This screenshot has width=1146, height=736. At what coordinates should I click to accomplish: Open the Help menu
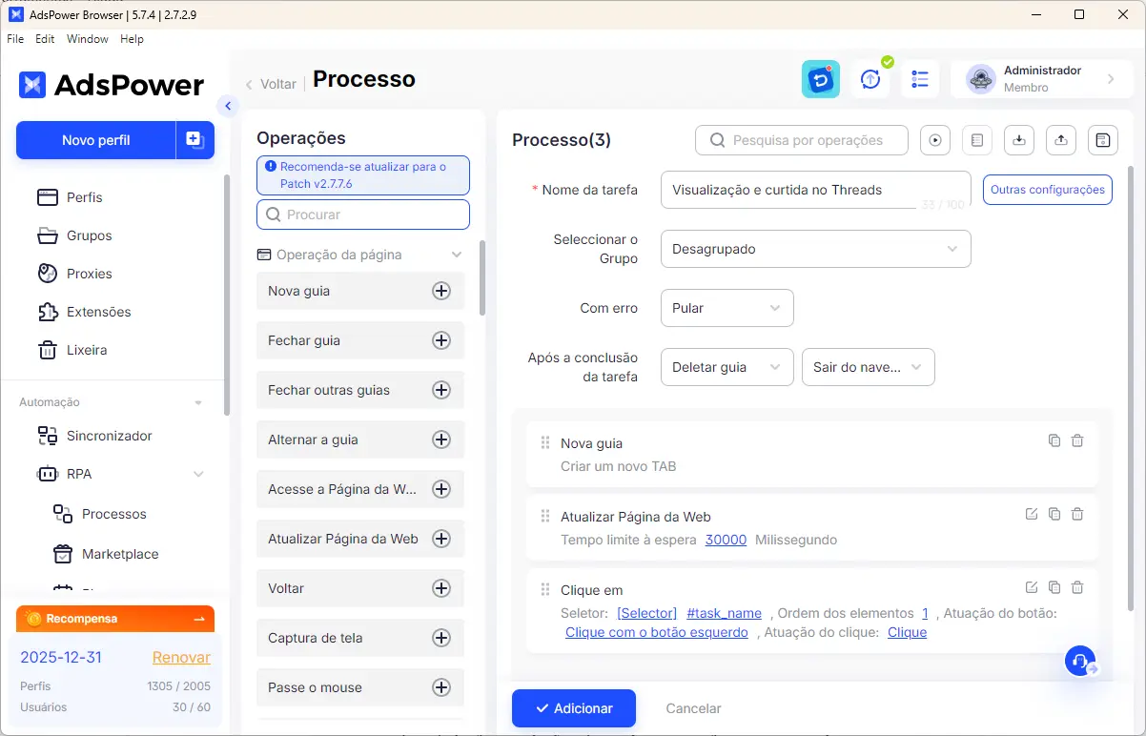coord(132,39)
